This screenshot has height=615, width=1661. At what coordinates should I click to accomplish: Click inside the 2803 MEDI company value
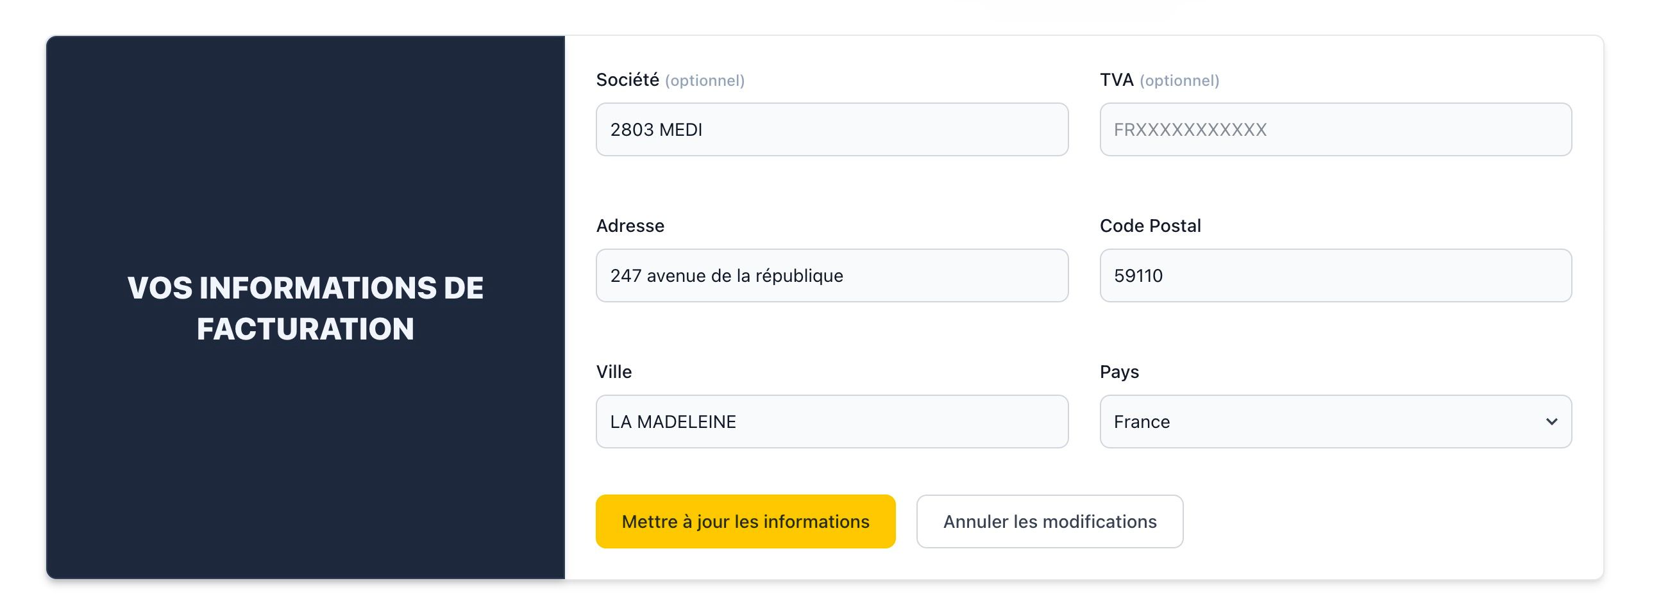point(657,129)
